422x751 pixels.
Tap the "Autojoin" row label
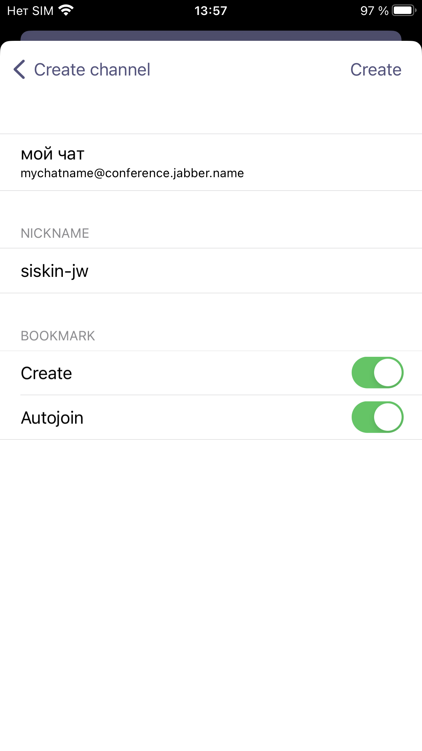click(x=52, y=418)
